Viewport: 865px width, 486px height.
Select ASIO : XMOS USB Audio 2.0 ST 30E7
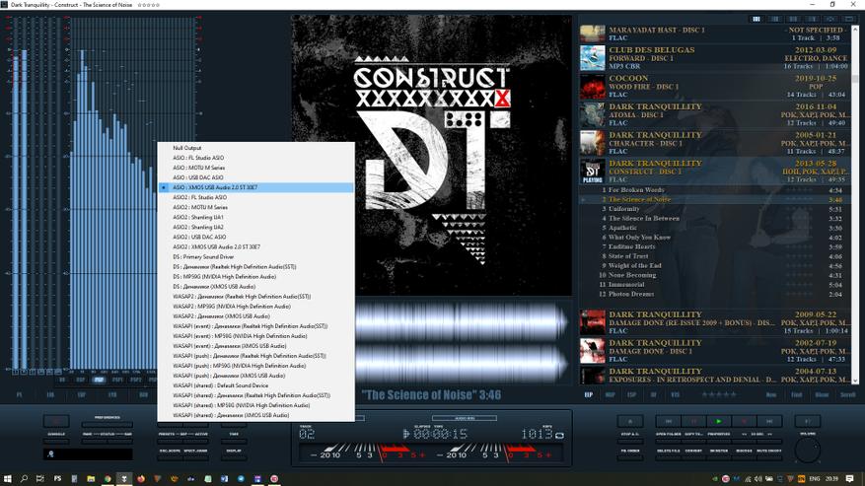256,187
